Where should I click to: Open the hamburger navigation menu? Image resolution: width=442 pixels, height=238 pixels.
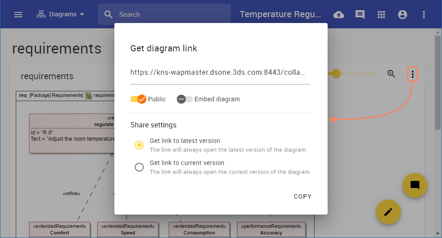pos(18,15)
